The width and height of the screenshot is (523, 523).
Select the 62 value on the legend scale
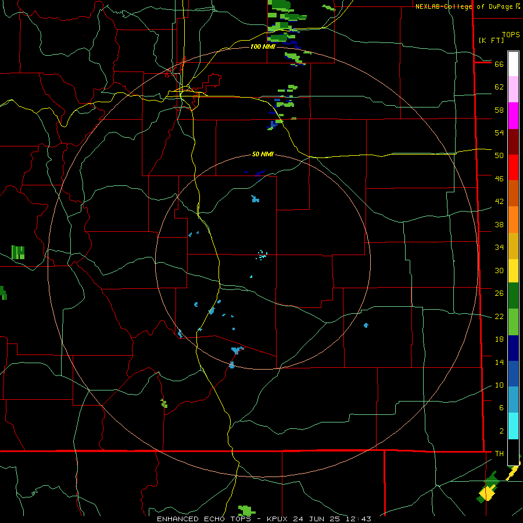(499, 87)
